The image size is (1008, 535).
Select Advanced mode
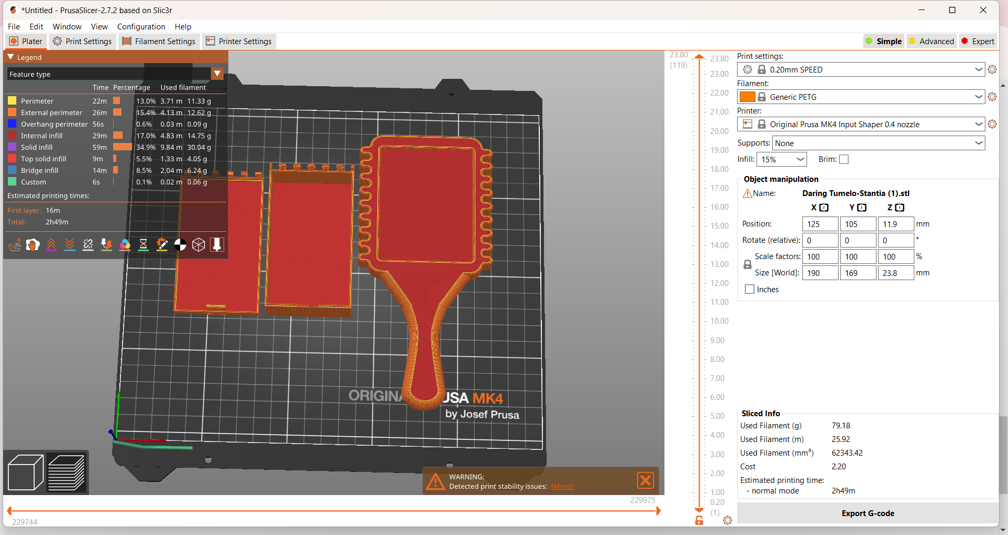click(931, 42)
